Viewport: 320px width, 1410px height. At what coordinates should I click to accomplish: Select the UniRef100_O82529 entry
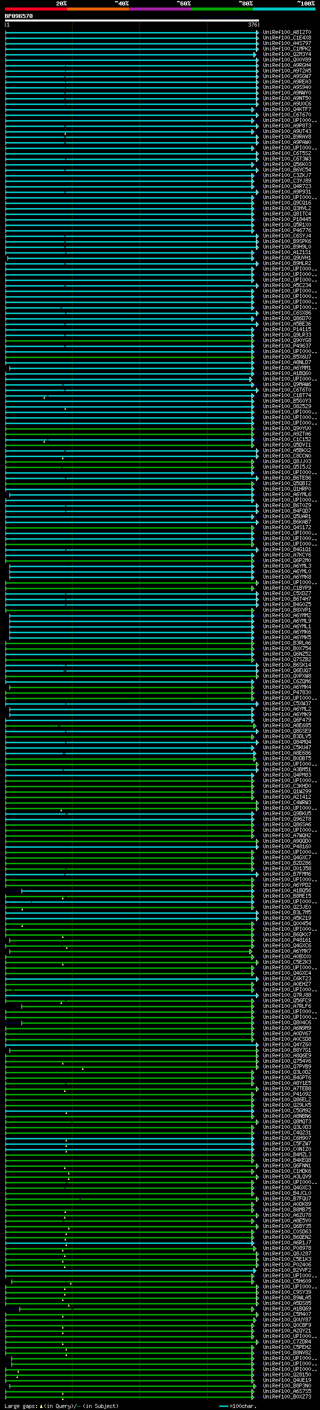pos(286,407)
